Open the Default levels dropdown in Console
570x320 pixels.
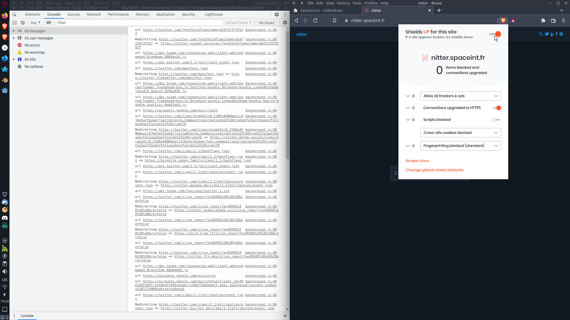coord(238,23)
